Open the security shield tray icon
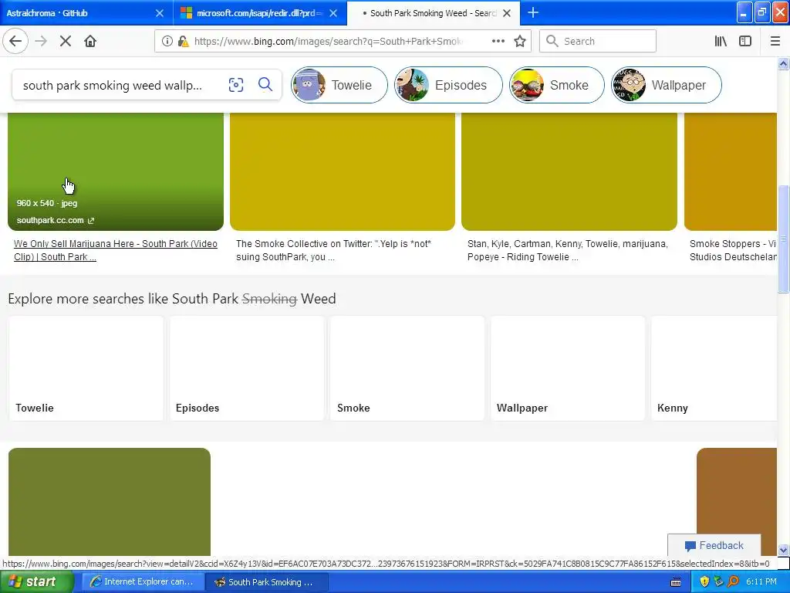 pyautogui.click(x=704, y=582)
